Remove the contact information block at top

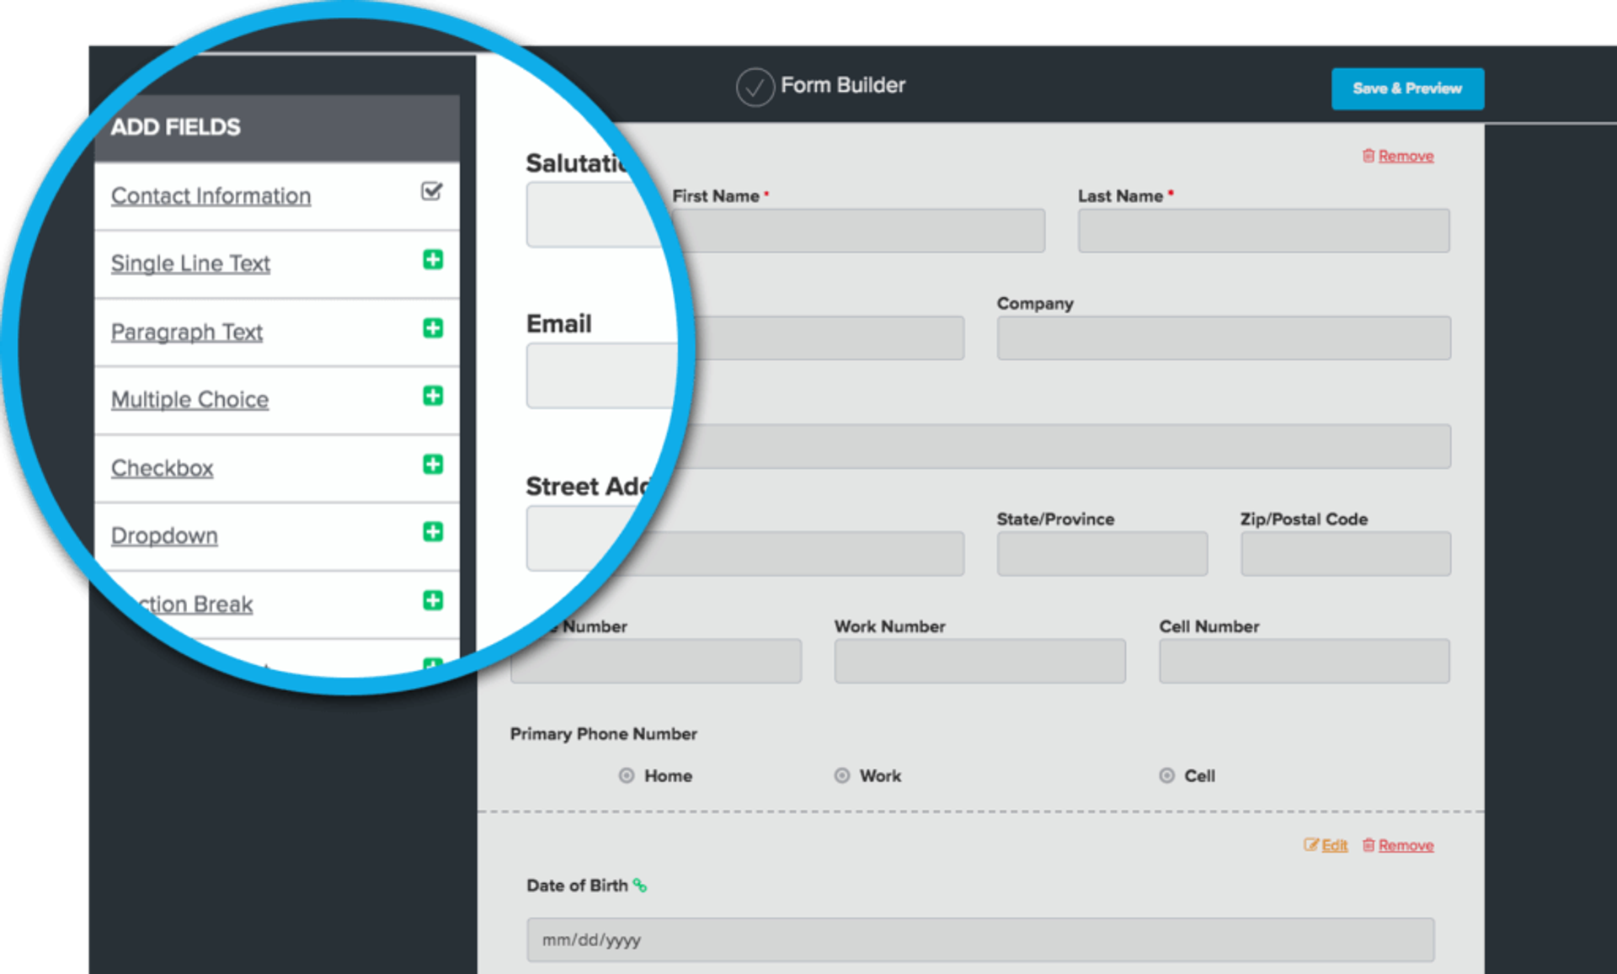click(x=1405, y=157)
